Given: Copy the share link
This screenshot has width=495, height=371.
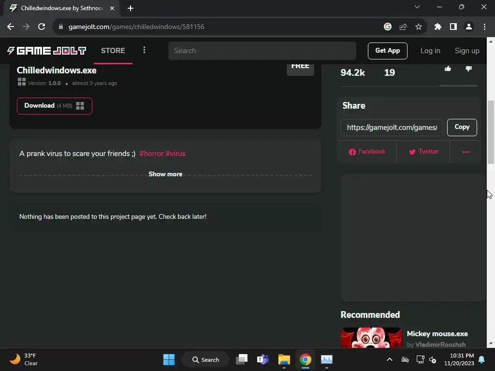Looking at the screenshot, I should click(462, 127).
